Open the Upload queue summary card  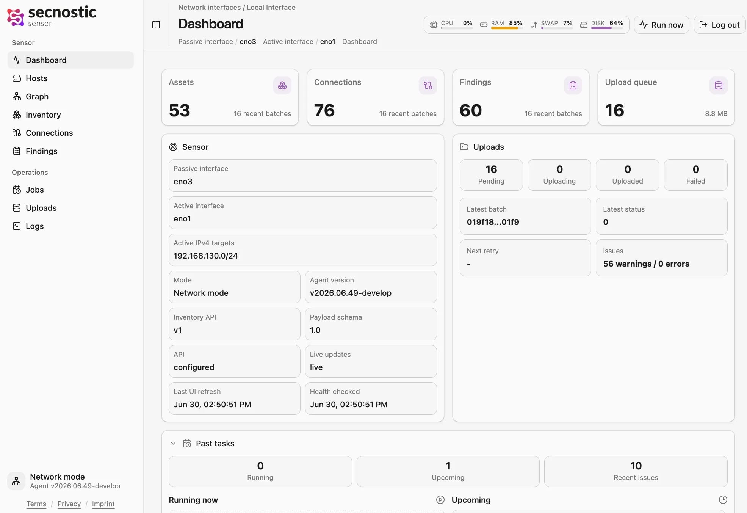pos(666,97)
